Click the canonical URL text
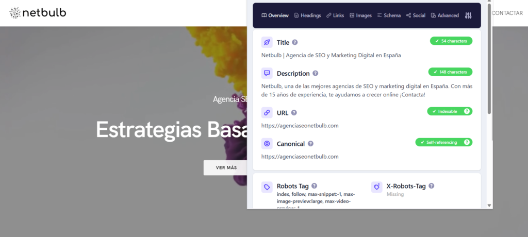 [x=300, y=157]
